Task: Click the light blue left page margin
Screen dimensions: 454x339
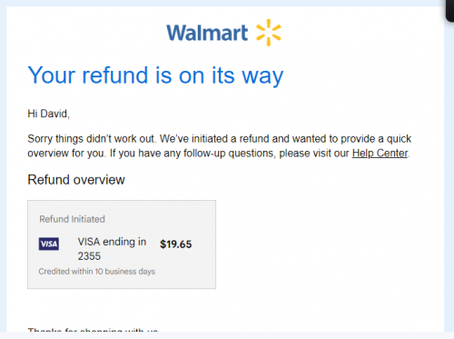Action: (x=3, y=170)
